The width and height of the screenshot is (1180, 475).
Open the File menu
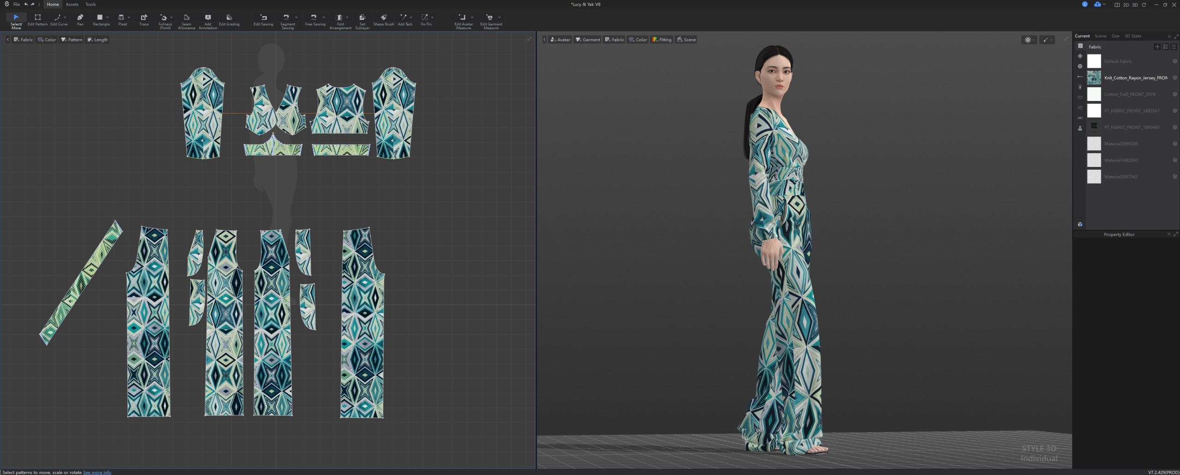(x=16, y=4)
